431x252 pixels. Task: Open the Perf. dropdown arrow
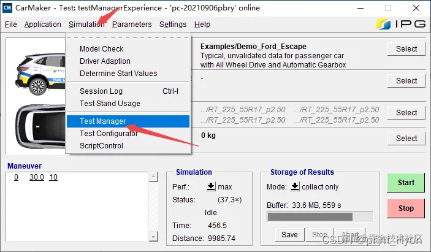[211, 186]
